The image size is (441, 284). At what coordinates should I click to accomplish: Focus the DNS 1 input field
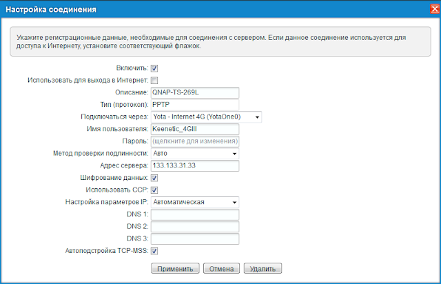point(195,214)
